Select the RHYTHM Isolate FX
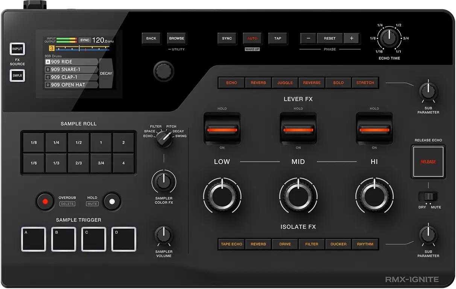 click(365, 244)
